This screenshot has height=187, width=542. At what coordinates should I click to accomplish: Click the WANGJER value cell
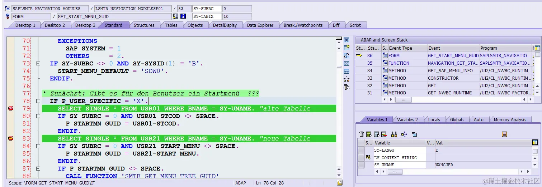pyautogui.click(x=483, y=165)
